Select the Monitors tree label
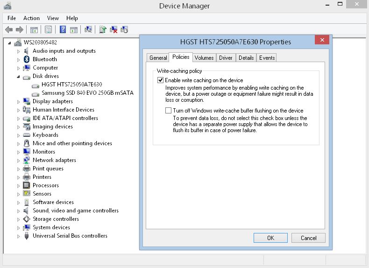 44,152
